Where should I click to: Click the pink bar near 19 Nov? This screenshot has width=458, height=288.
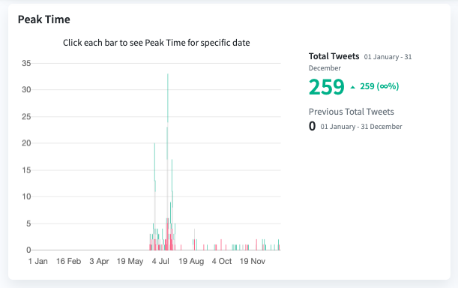(256, 244)
